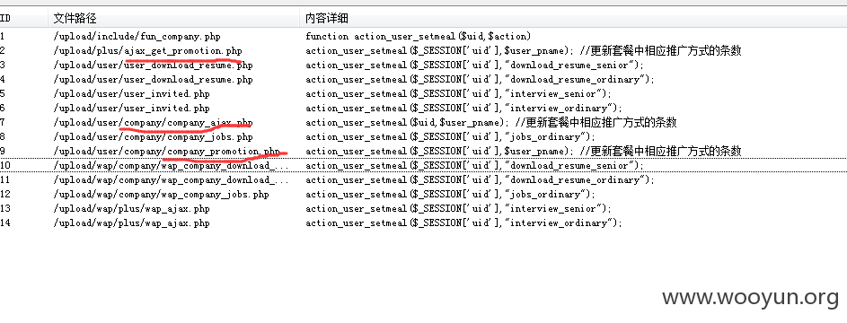Select the company_ajax.php file path
This screenshot has width=847, height=323.
pyautogui.click(x=153, y=123)
